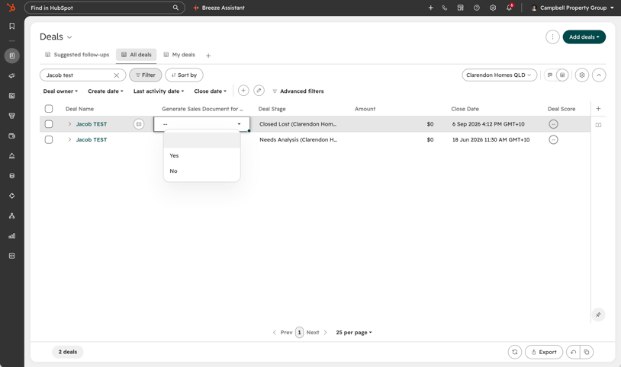
Task: Tick checkbox for Closed Lost Jacob TEST row
Action: pos(49,124)
